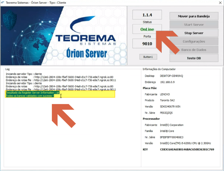
Task: Click the product value Toronto 5A2
Action: pyautogui.click(x=167, y=100)
